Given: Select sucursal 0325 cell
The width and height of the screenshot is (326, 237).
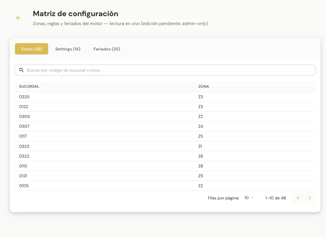Looking at the screenshot, I should click(x=24, y=97).
